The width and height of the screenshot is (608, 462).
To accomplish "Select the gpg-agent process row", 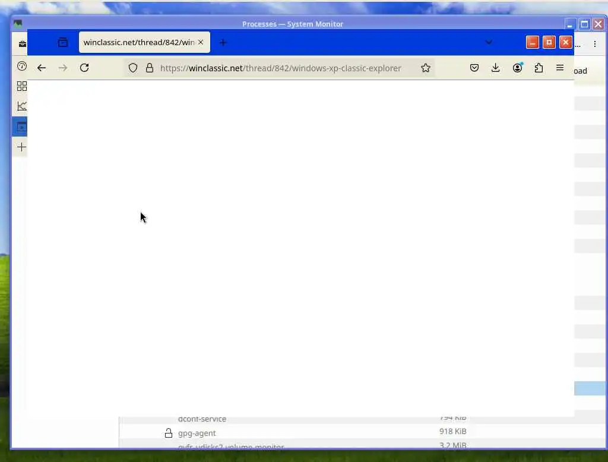I will point(363,432).
